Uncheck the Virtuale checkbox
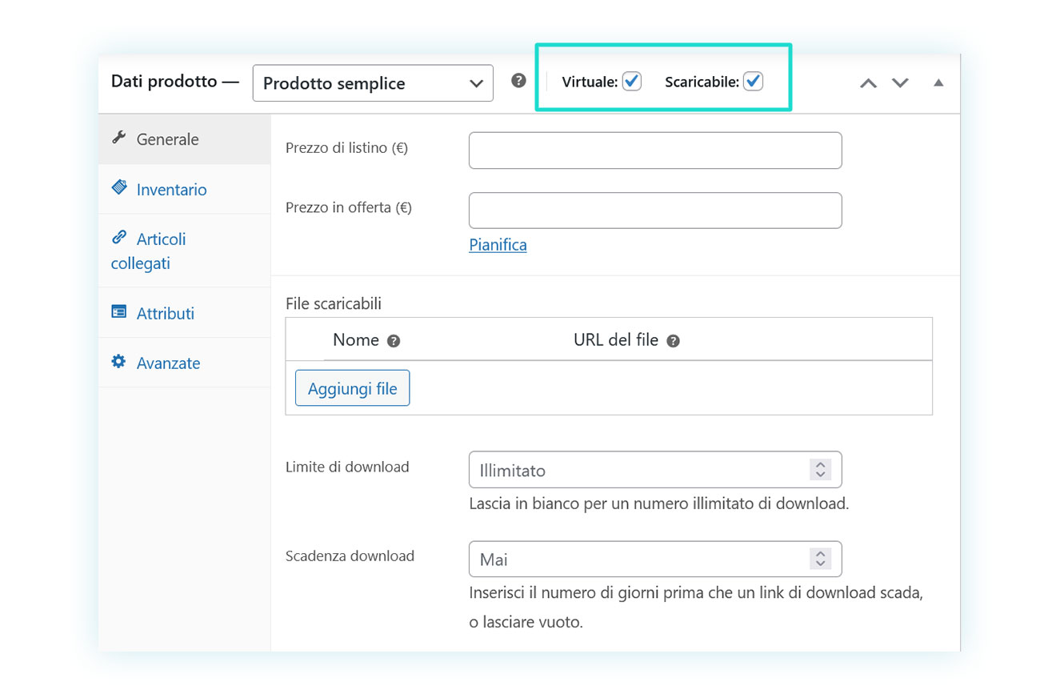 coord(632,81)
